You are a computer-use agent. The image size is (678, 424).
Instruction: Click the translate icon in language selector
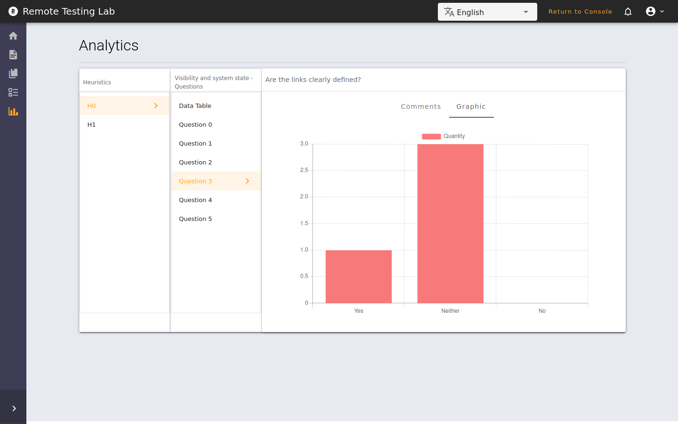pos(449,12)
